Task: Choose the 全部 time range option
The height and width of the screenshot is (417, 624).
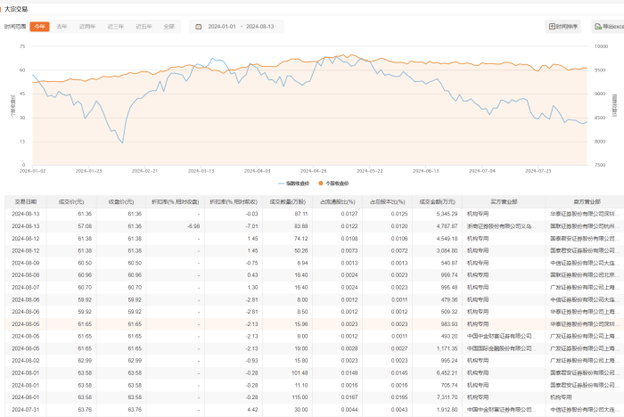Action: tap(168, 27)
